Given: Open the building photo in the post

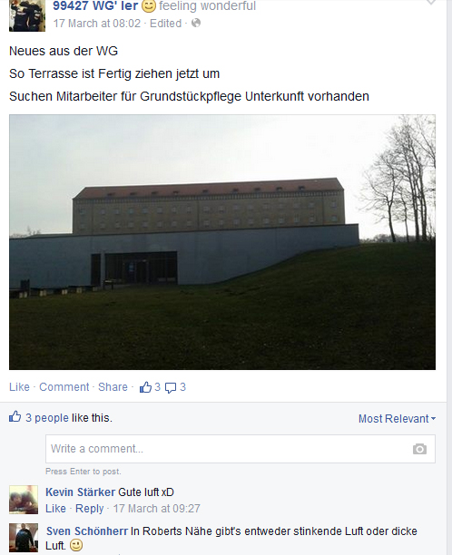Looking at the screenshot, I should [x=222, y=242].
